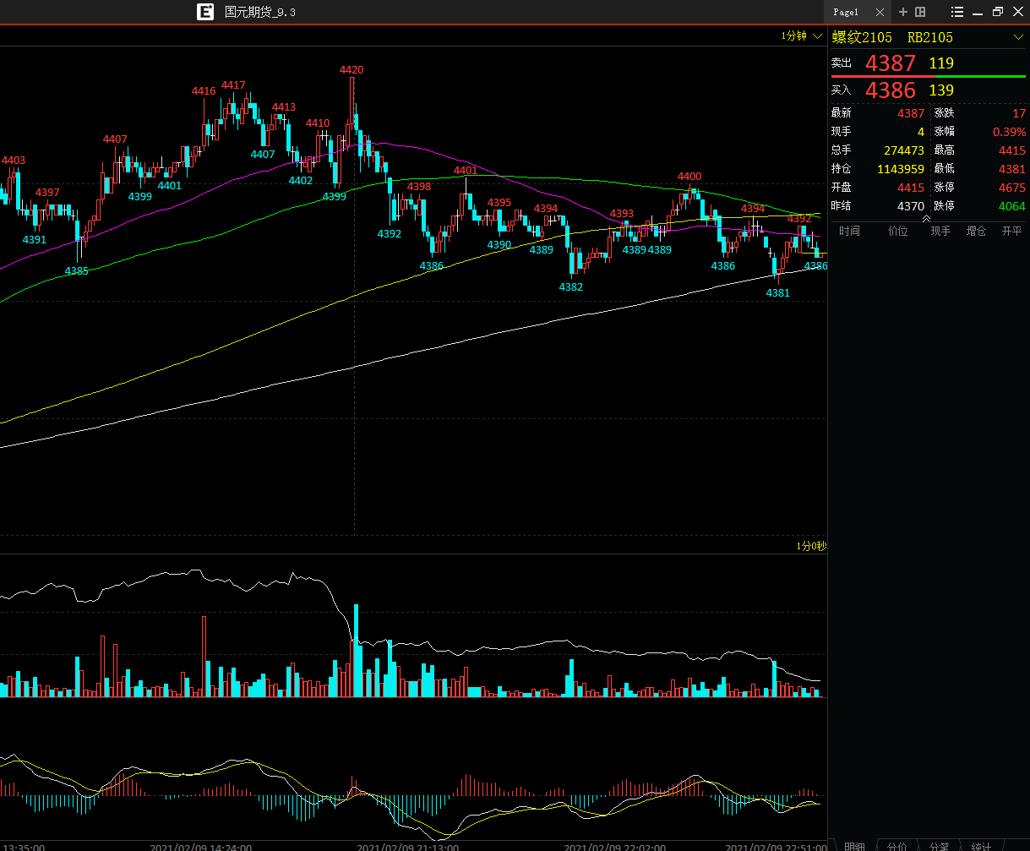Select the 现手 value 4 in the quote panel

(921, 132)
